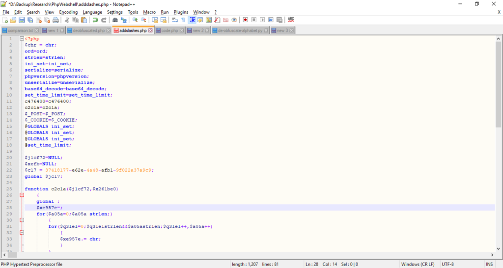Save the current file with the floppy icon
The width and height of the screenshot is (503, 268).
click(x=22, y=20)
